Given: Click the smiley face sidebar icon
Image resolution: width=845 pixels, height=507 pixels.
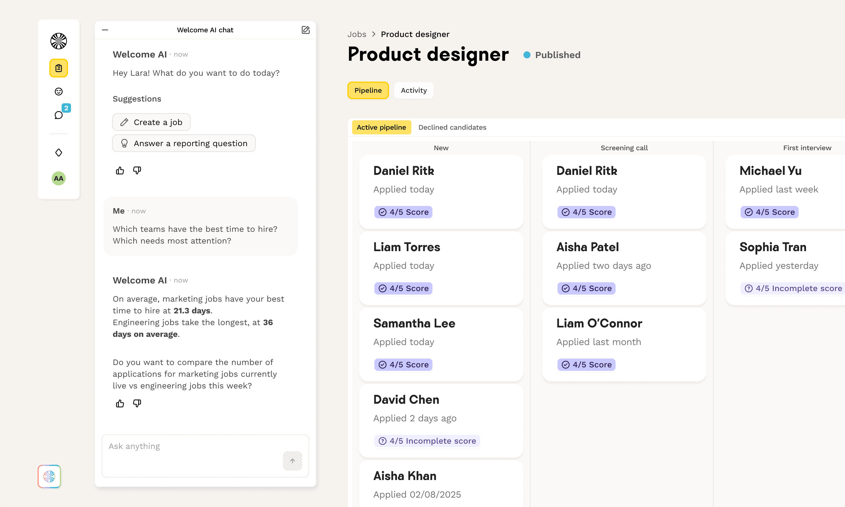Looking at the screenshot, I should tap(58, 91).
